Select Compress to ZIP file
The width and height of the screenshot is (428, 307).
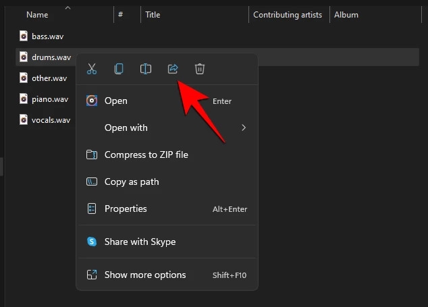[167, 155]
